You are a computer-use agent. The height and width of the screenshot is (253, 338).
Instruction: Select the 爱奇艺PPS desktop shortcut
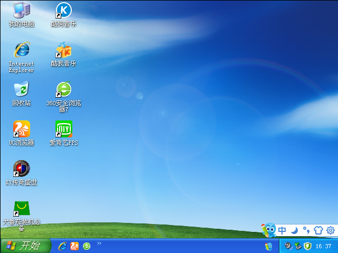pyautogui.click(x=63, y=133)
